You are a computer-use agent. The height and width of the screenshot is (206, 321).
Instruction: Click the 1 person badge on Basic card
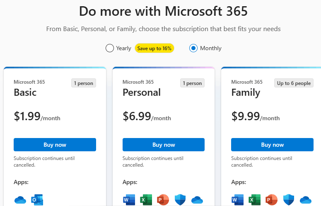84,83
